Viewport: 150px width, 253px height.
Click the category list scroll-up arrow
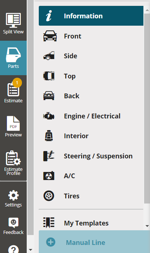click(x=147, y=10)
